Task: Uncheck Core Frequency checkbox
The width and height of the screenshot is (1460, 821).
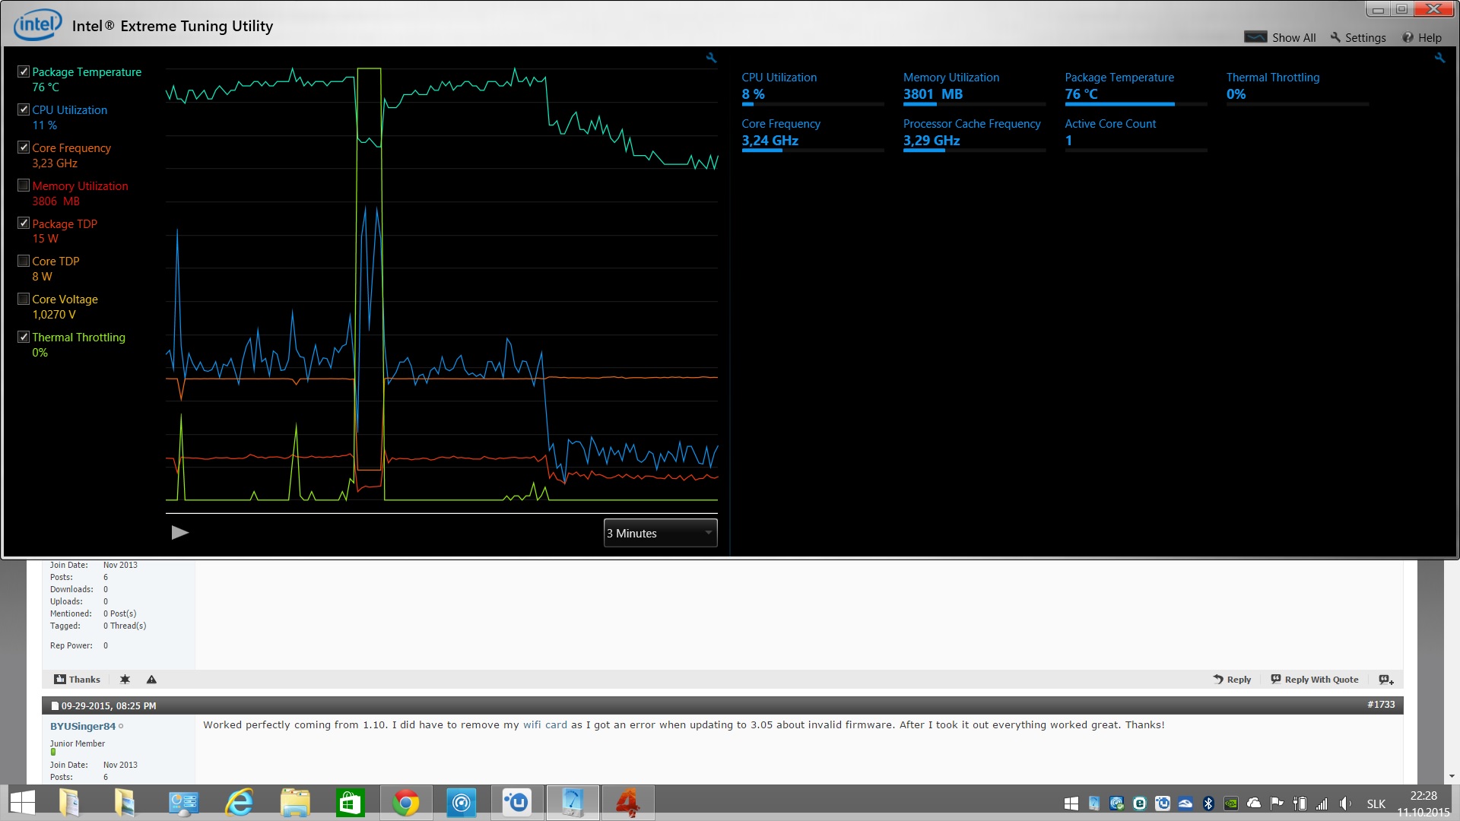Action: coord(24,147)
